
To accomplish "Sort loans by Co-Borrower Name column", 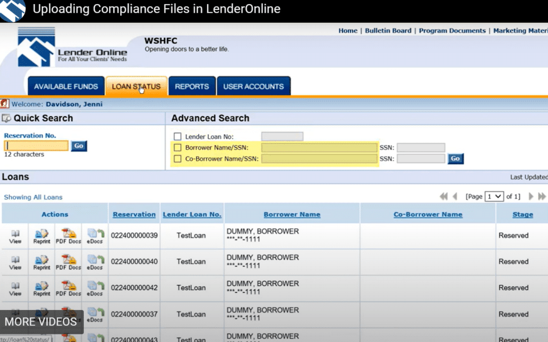I will click(428, 215).
